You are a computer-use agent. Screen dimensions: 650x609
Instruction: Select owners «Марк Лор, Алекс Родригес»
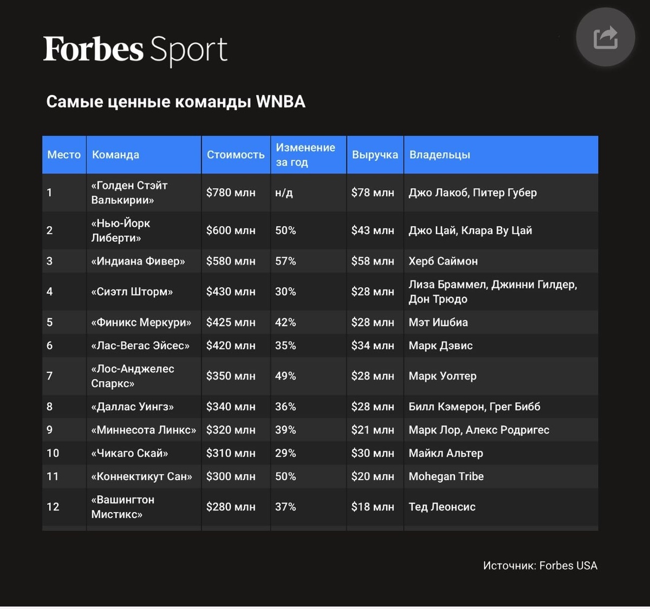479,430
